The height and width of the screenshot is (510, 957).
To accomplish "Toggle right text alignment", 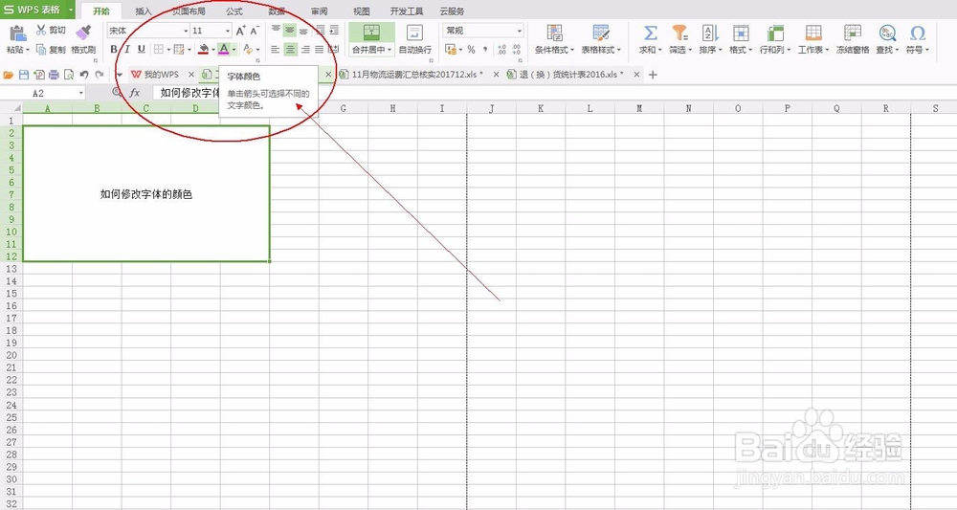I will pyautogui.click(x=304, y=50).
